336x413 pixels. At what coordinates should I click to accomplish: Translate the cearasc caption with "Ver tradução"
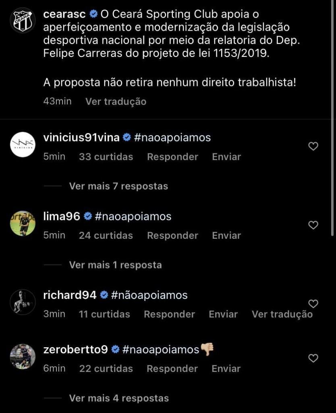[x=116, y=101]
